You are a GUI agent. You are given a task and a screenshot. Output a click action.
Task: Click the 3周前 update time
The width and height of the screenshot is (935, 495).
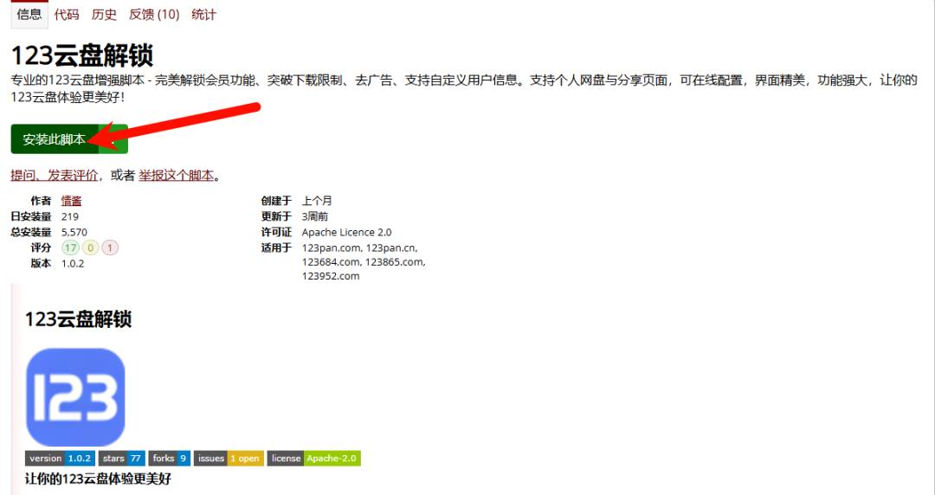(x=315, y=216)
